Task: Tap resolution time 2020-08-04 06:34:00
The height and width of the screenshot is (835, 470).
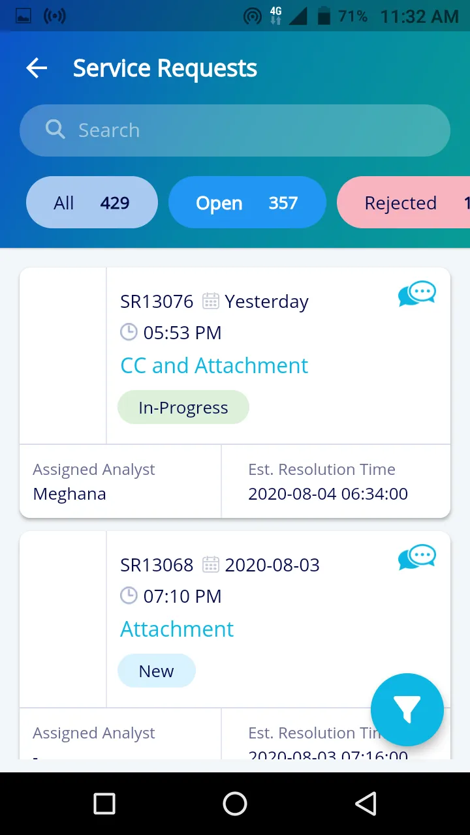Action: click(x=328, y=494)
